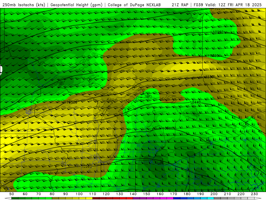Click the 'Geopotential Height (gpm)' title text
This screenshot has height=200, width=266.
pos(76,5)
